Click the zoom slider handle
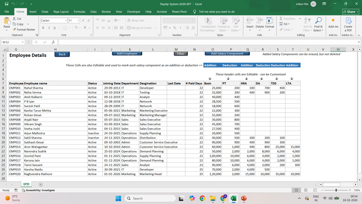The width and height of the screenshot is (362, 204). point(336,190)
